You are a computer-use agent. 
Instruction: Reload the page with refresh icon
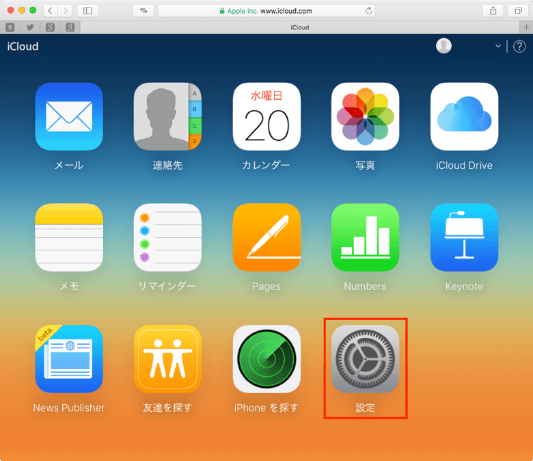coord(369,11)
